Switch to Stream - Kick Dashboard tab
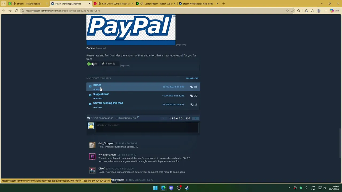The width and height of the screenshot is (342, 192). pyautogui.click(x=29, y=4)
